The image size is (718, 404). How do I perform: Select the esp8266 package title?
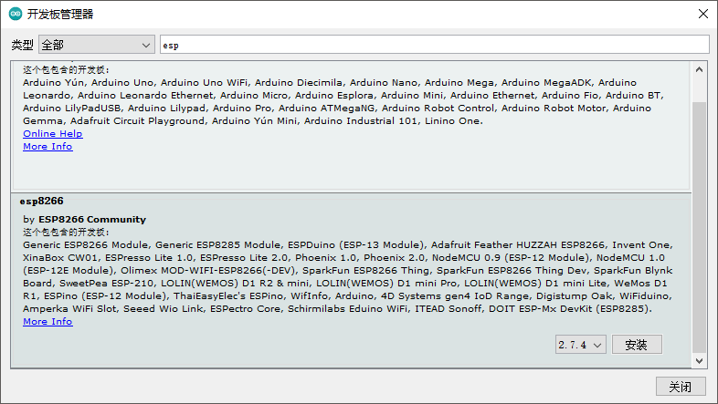pyautogui.click(x=41, y=201)
